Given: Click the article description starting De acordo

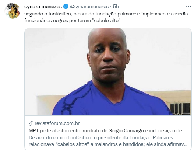Looking at the screenshot, I should point(108,141).
